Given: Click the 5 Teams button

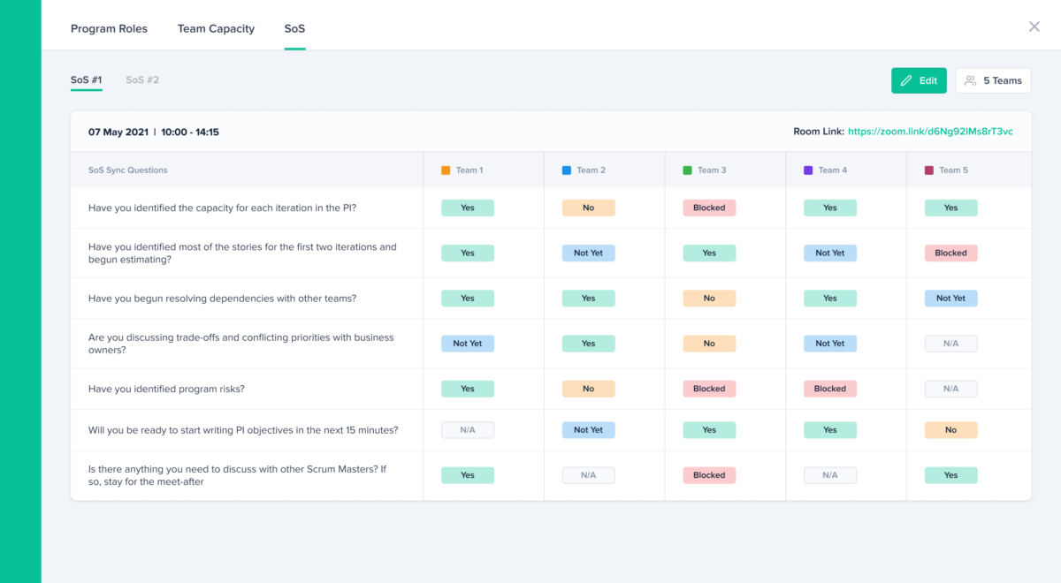Looking at the screenshot, I should 993,80.
